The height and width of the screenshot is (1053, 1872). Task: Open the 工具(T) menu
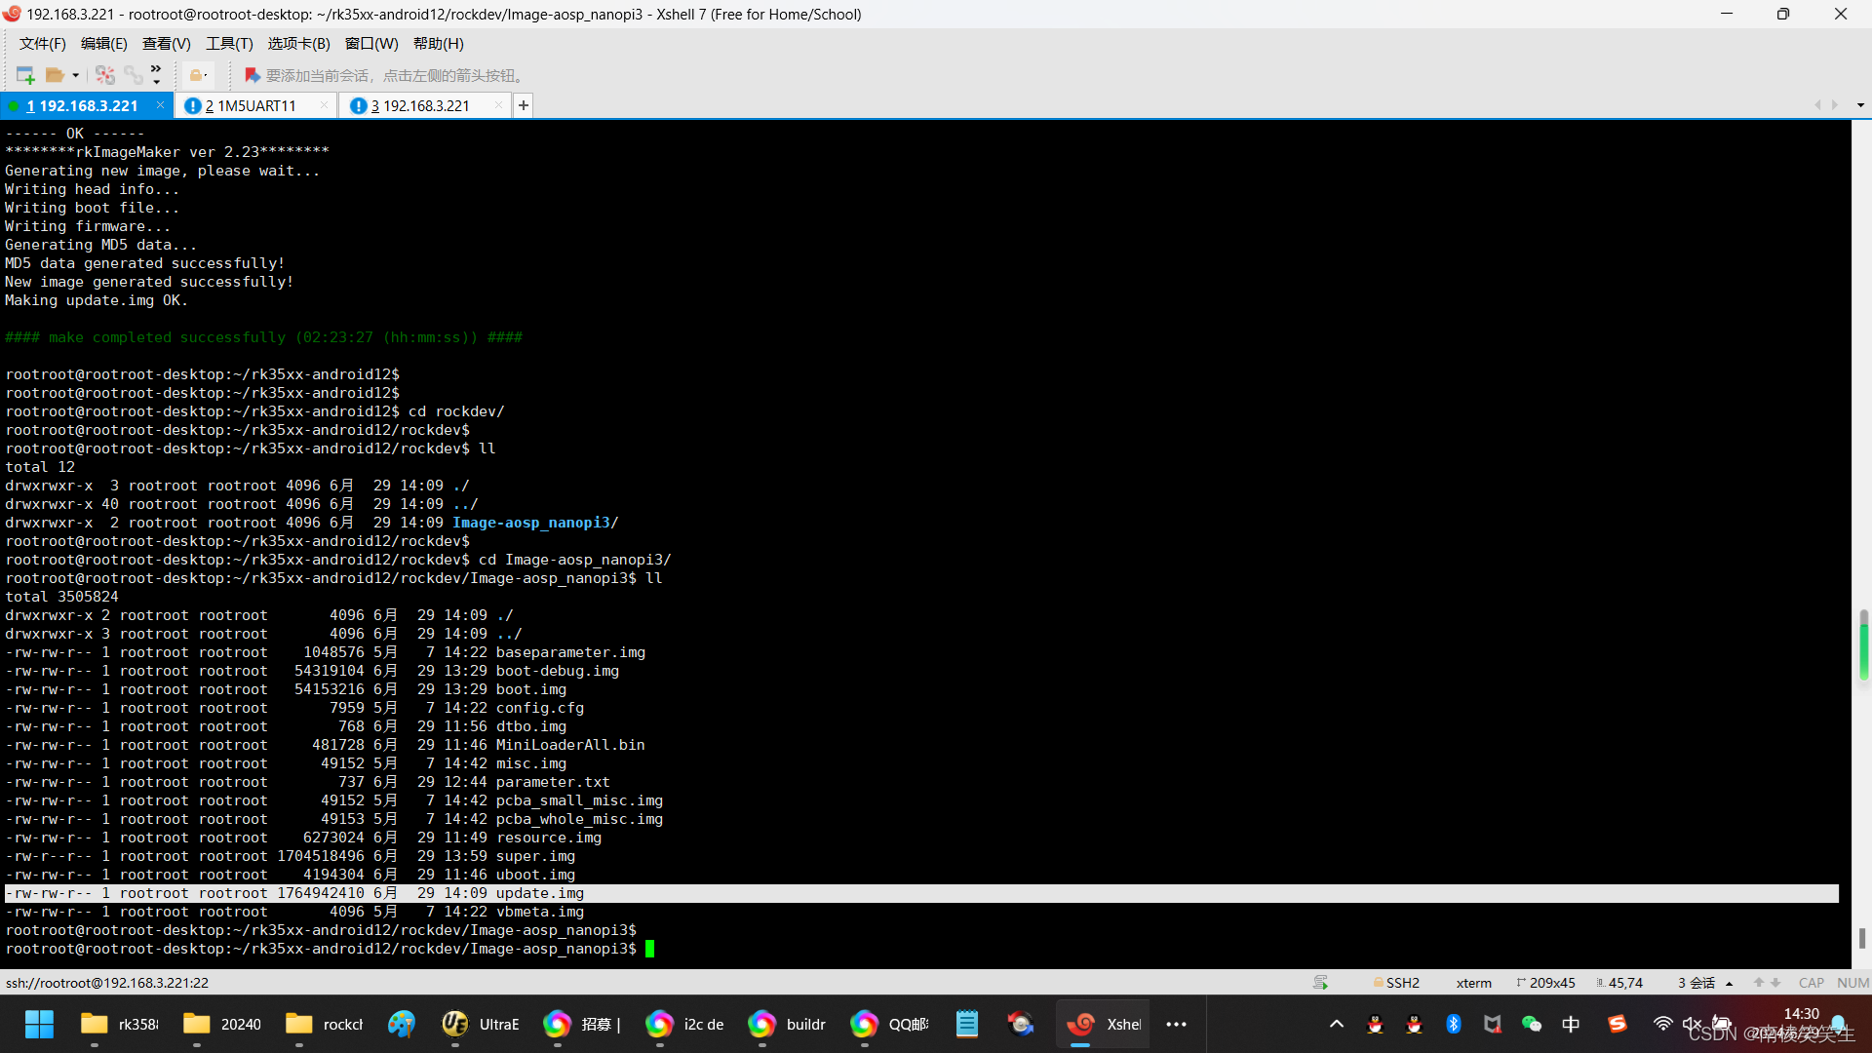(229, 44)
